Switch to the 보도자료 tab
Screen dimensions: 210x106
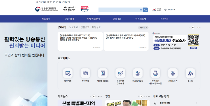(x=73, y=27)
